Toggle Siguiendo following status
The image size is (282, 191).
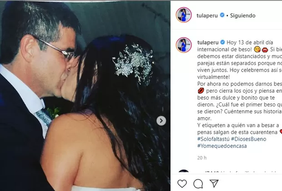pos(242,15)
